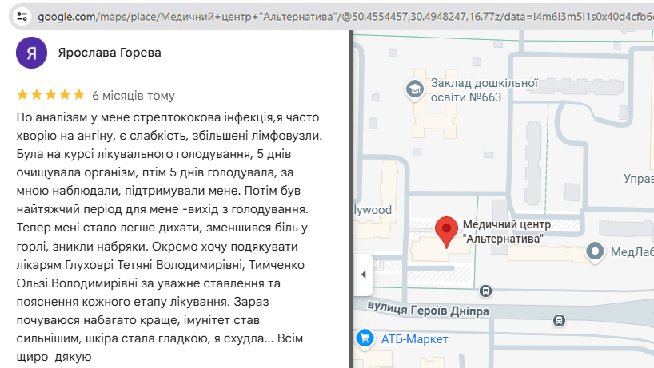
Task: Open reviewer's purple avatar with letter Я
Action: coord(31,53)
